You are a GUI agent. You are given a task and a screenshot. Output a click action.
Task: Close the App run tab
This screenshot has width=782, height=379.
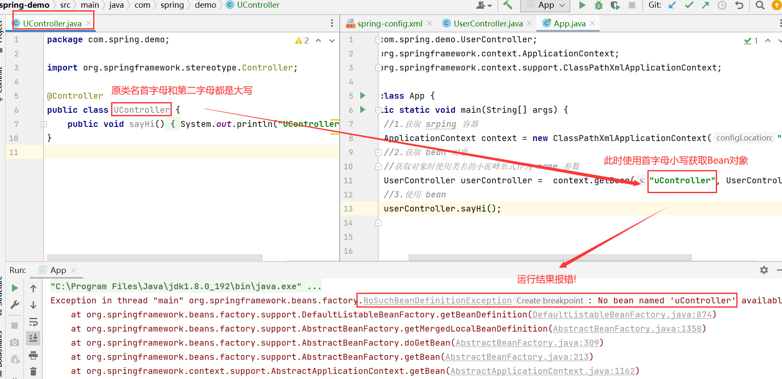coord(73,270)
